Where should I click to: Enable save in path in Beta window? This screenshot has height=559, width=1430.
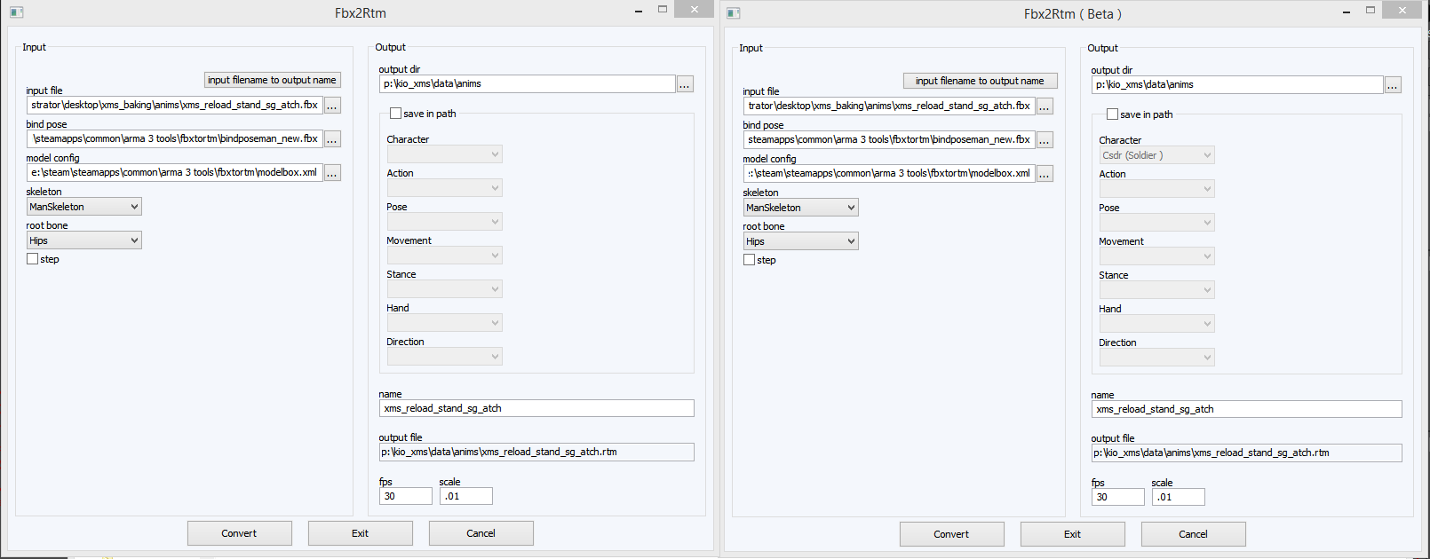[x=1113, y=114]
